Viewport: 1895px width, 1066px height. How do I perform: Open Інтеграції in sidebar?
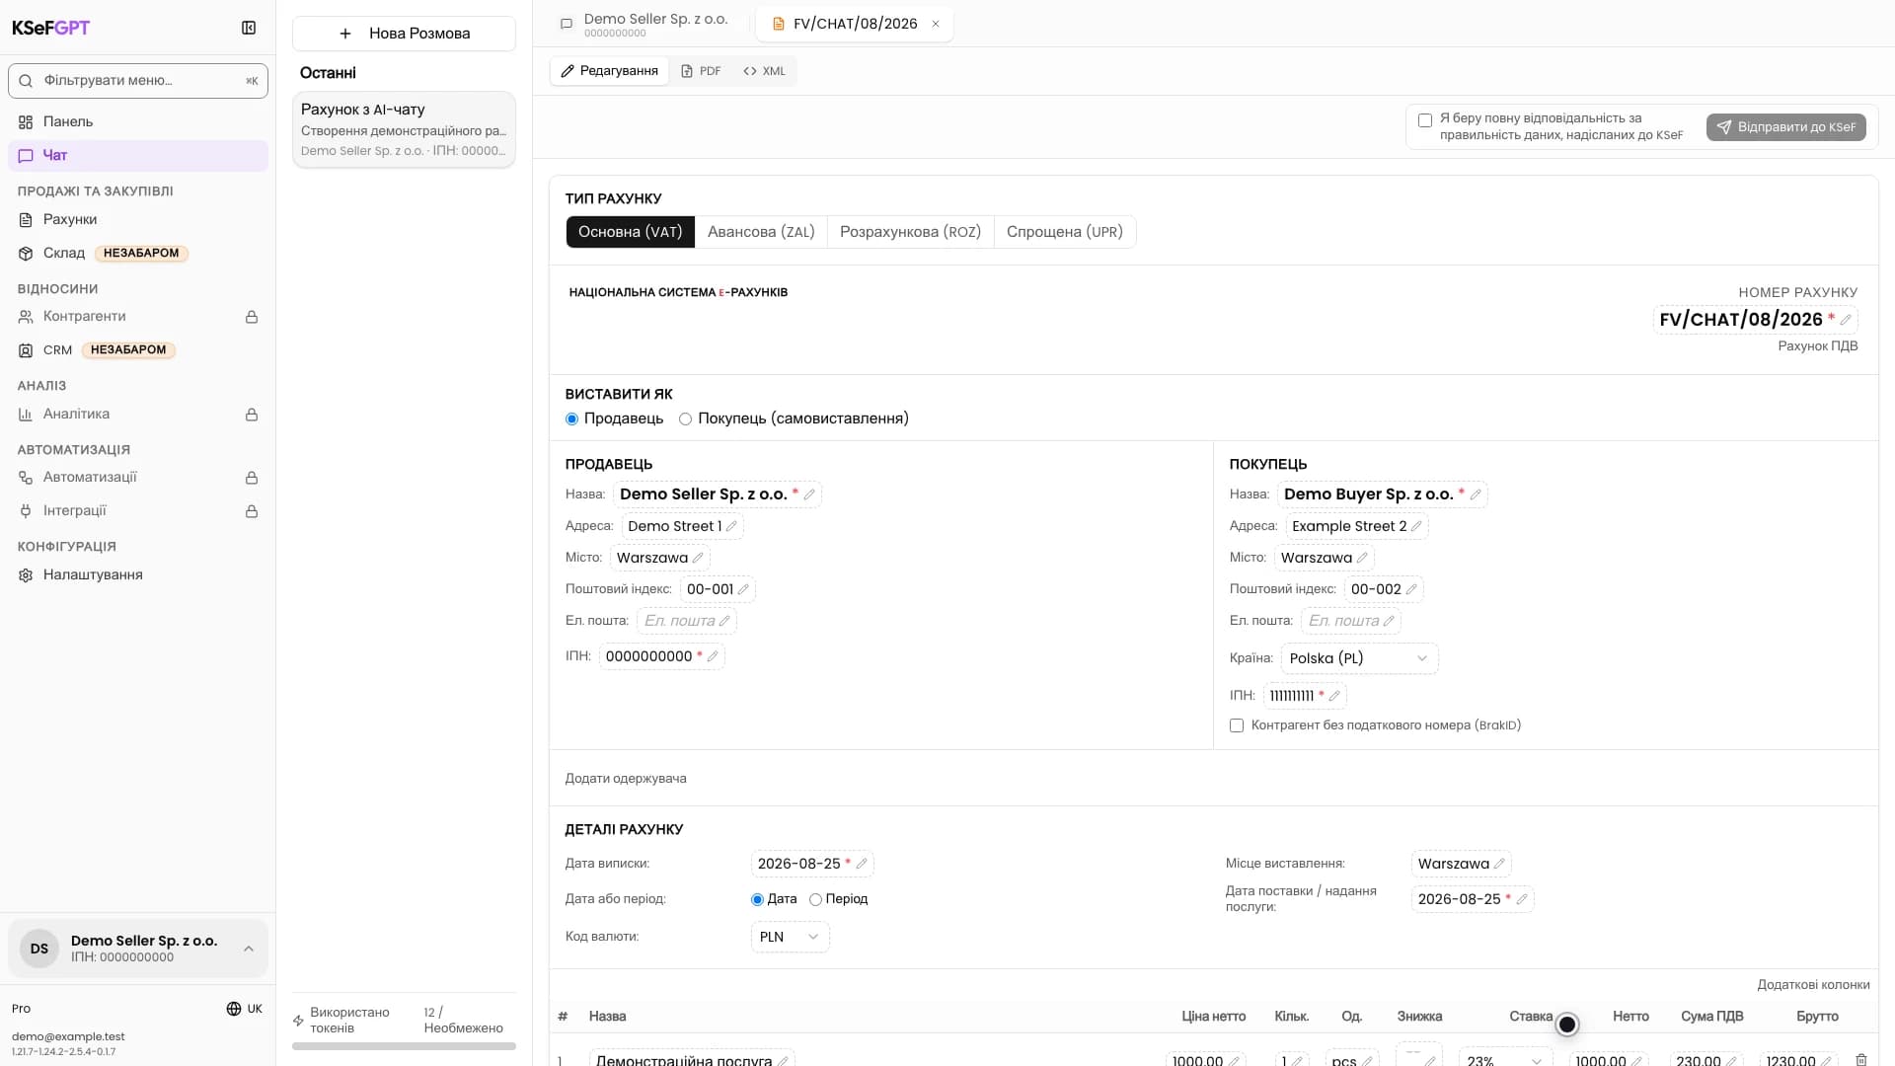click(137, 511)
